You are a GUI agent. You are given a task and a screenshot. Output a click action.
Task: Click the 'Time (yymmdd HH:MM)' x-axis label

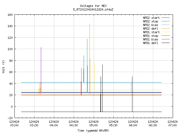pos(93,131)
